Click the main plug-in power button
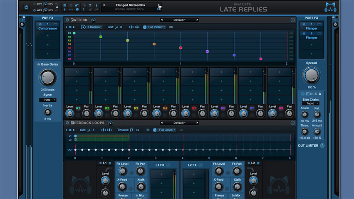This screenshot has width=354, height=199. pyautogui.click(x=27, y=7)
